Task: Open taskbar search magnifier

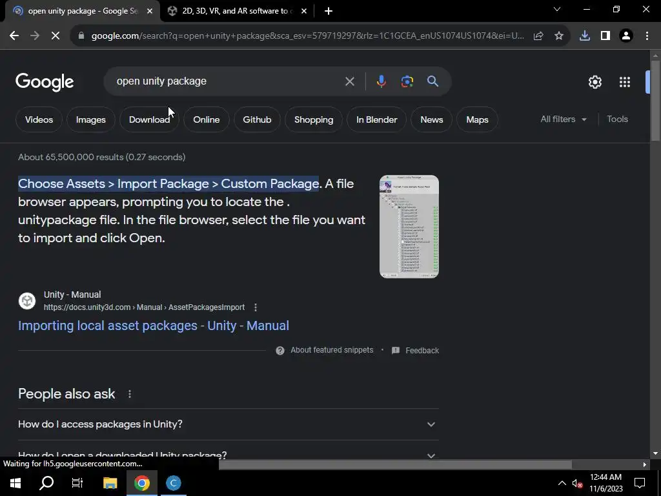Action: 46,483
